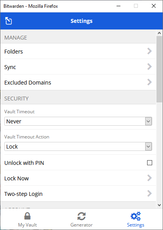Click the Vault Timeout Action label
Image resolution: width=163 pixels, height=230 pixels.
27,137
